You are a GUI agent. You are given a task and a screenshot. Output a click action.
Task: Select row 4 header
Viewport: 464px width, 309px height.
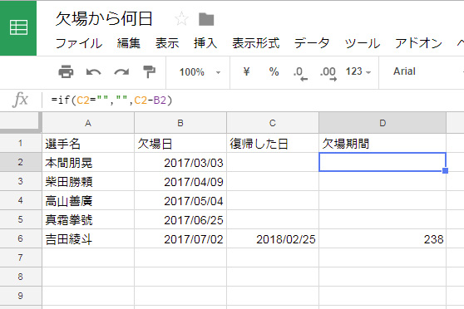click(x=21, y=200)
